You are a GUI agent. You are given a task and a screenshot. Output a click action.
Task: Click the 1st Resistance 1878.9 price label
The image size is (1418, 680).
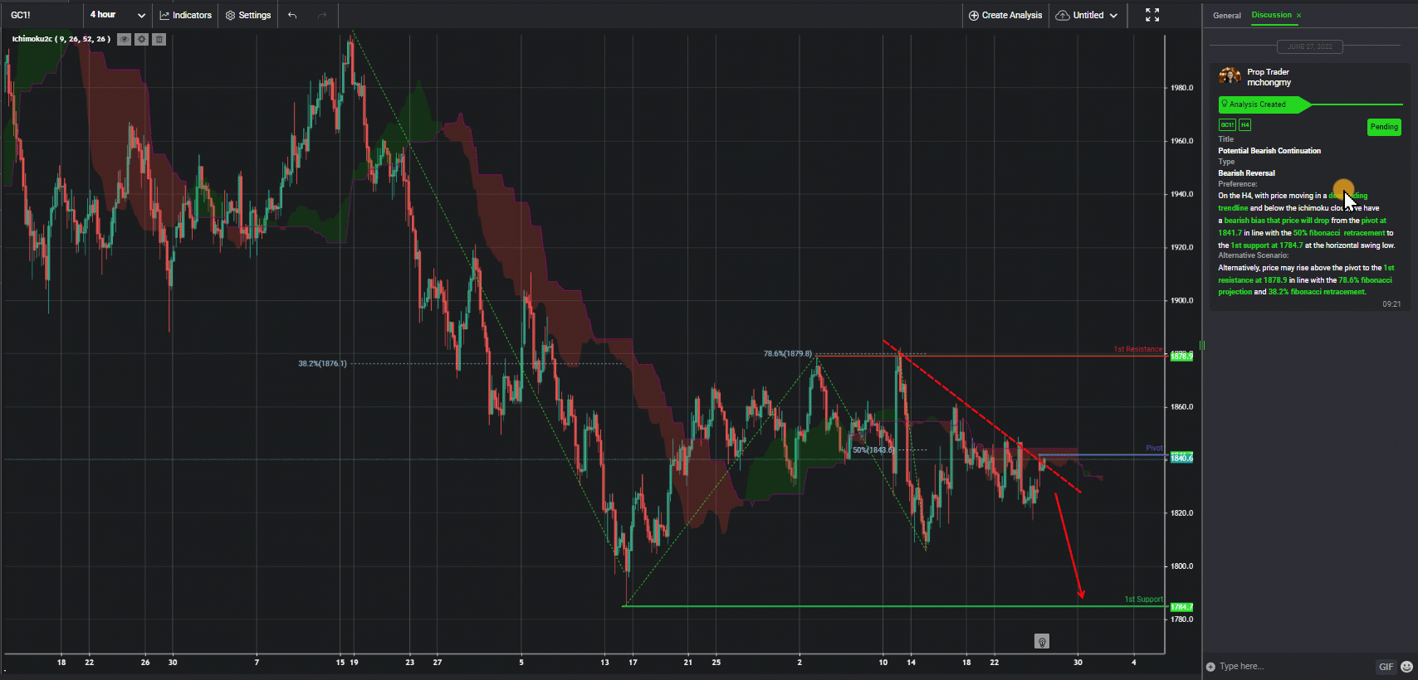pos(1181,356)
